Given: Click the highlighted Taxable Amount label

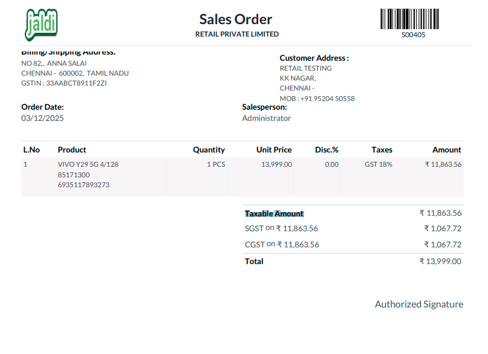Looking at the screenshot, I should click(x=274, y=214).
